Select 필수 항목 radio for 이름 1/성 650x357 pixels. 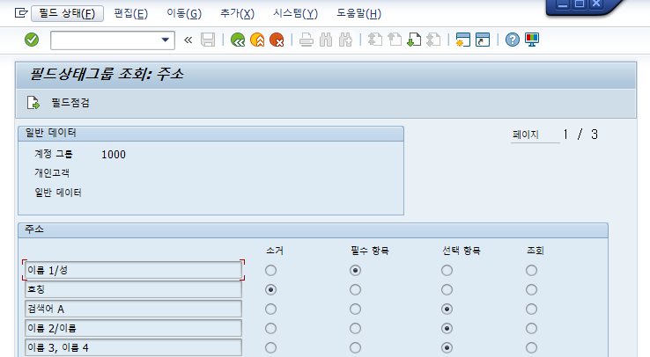(355, 271)
